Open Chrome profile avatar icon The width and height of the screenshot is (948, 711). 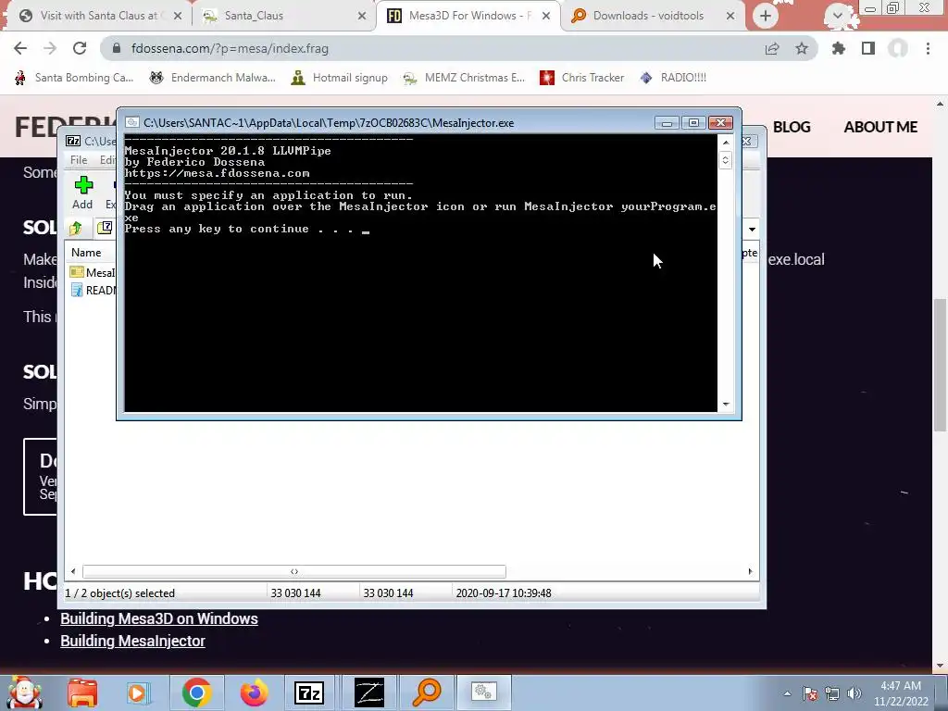coord(898,48)
